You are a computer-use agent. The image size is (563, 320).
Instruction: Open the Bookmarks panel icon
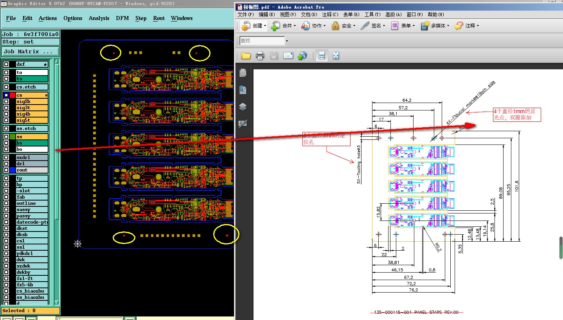pos(243,90)
